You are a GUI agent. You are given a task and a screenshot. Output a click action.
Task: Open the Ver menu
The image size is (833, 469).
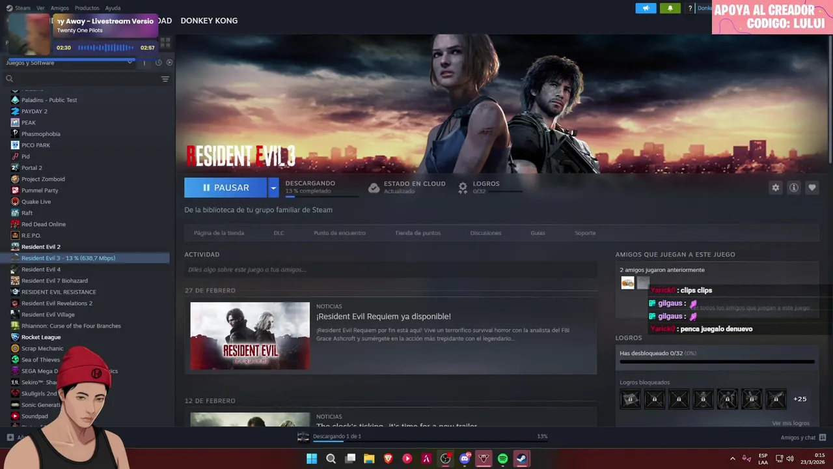pyautogui.click(x=40, y=8)
